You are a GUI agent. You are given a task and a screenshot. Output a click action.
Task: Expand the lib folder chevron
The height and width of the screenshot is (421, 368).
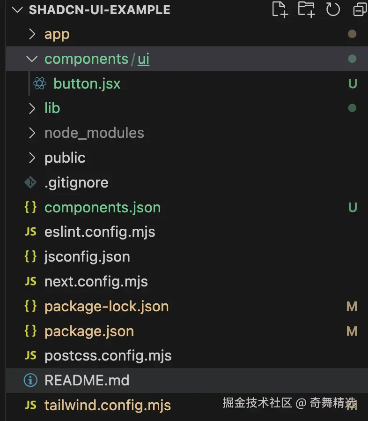(x=32, y=108)
